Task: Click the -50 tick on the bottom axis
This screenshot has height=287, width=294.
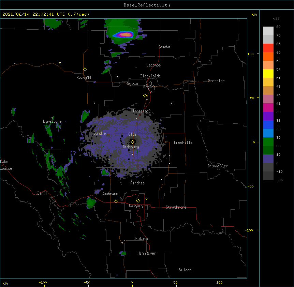Action: tap(87, 282)
